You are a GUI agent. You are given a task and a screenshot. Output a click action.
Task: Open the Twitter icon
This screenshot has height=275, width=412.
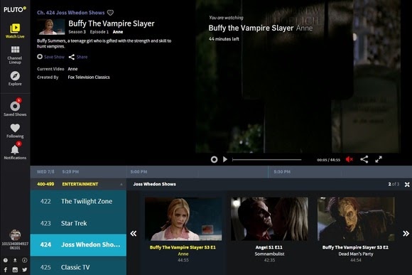click(24, 269)
